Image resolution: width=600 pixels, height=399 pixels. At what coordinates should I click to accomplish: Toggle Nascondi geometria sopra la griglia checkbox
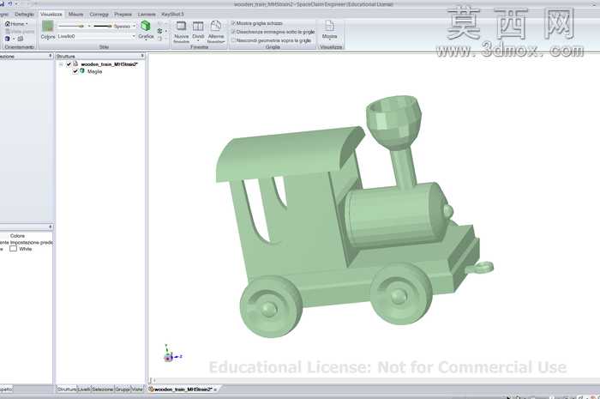233,40
